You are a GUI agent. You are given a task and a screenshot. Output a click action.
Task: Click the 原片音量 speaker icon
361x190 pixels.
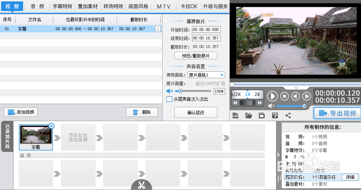[169, 91]
